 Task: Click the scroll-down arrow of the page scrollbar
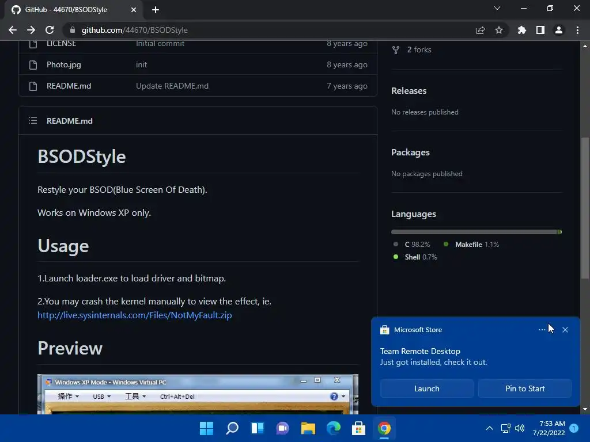tap(585, 409)
